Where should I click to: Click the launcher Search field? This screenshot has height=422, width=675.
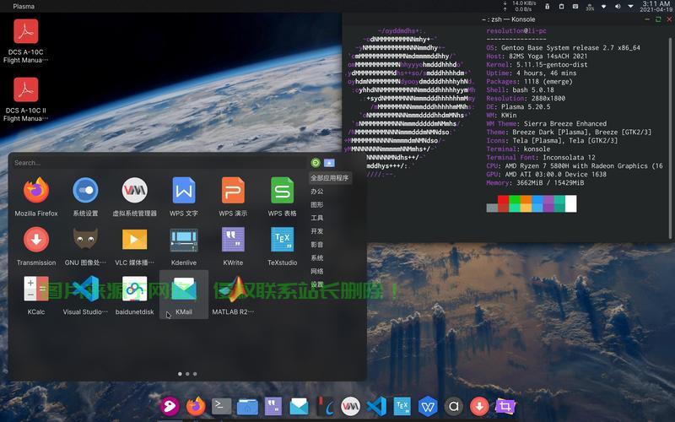[152, 162]
